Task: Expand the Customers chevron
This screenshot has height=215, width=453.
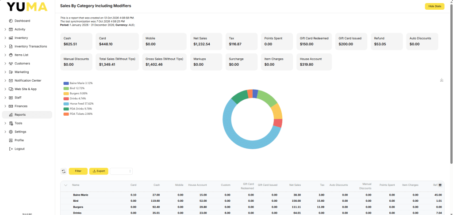Action: pyautogui.click(x=5, y=64)
